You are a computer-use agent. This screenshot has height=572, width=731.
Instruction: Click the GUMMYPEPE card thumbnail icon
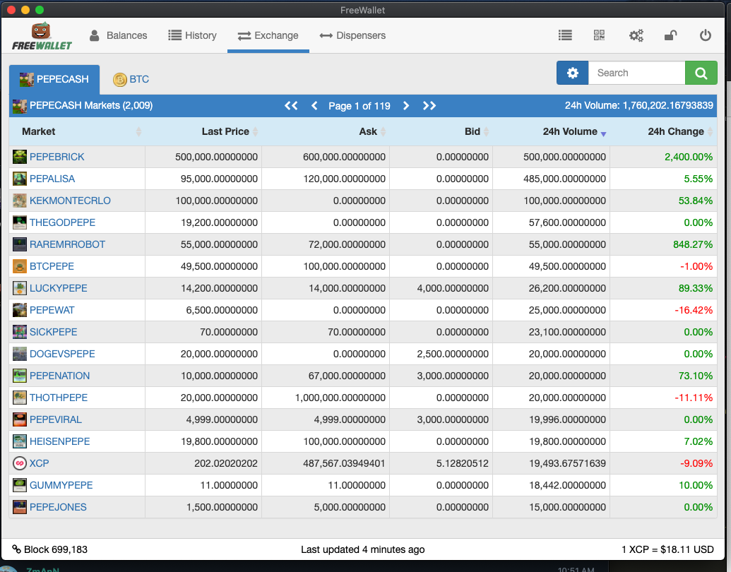pyautogui.click(x=20, y=485)
